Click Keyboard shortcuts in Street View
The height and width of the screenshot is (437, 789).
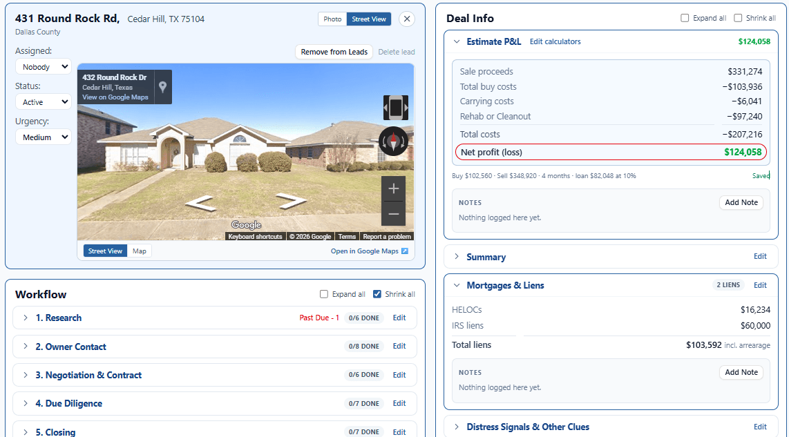[255, 236]
